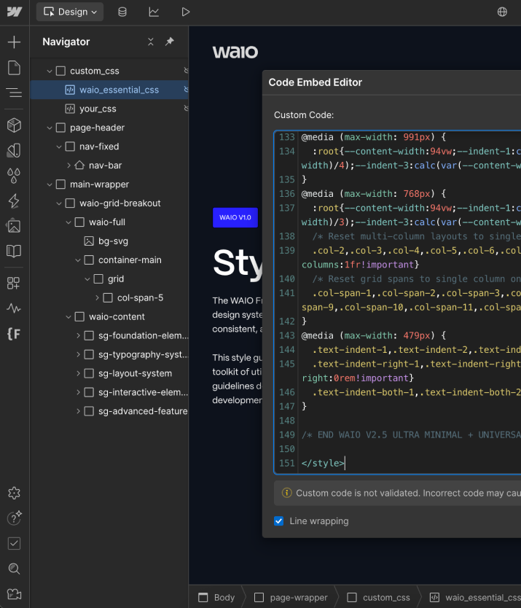The height and width of the screenshot is (608, 521).
Task: Click the WAIO V1.0 badge on canvas
Action: 235,217
